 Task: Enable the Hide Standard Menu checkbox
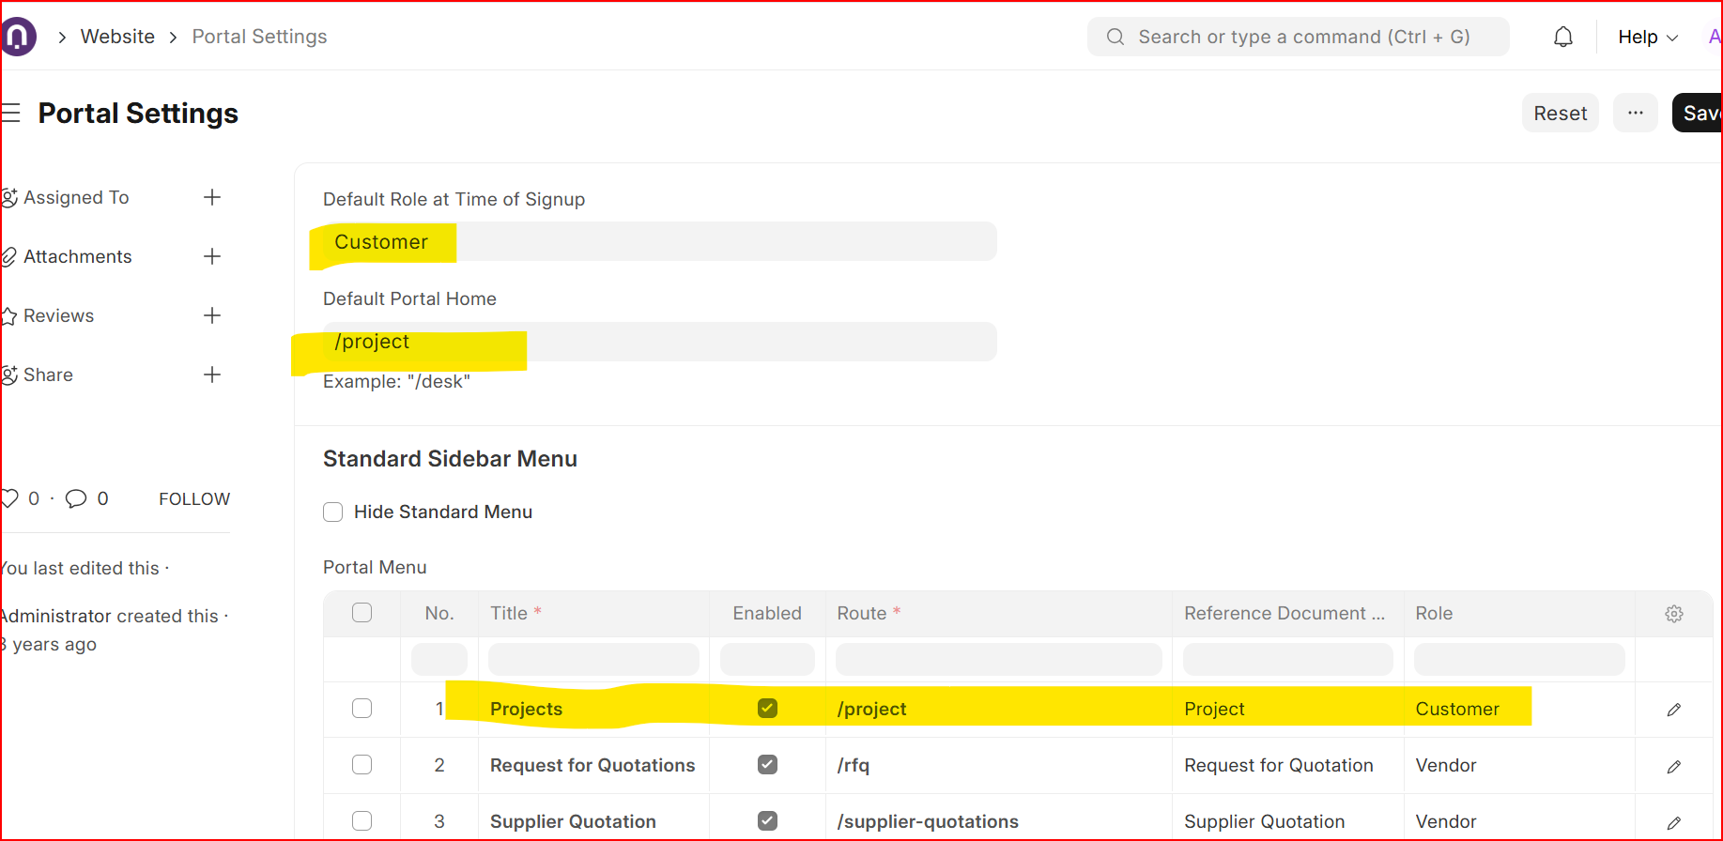333,512
